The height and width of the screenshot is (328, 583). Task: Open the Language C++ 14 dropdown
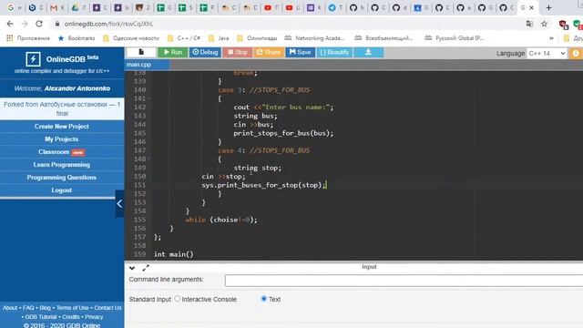click(547, 53)
